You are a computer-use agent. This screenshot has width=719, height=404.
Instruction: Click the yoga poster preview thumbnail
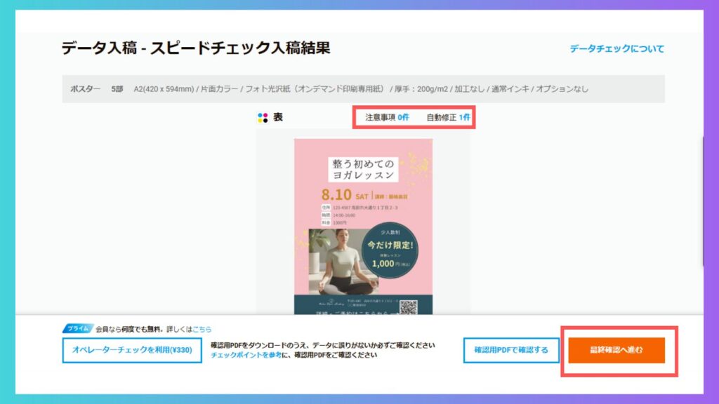363,227
